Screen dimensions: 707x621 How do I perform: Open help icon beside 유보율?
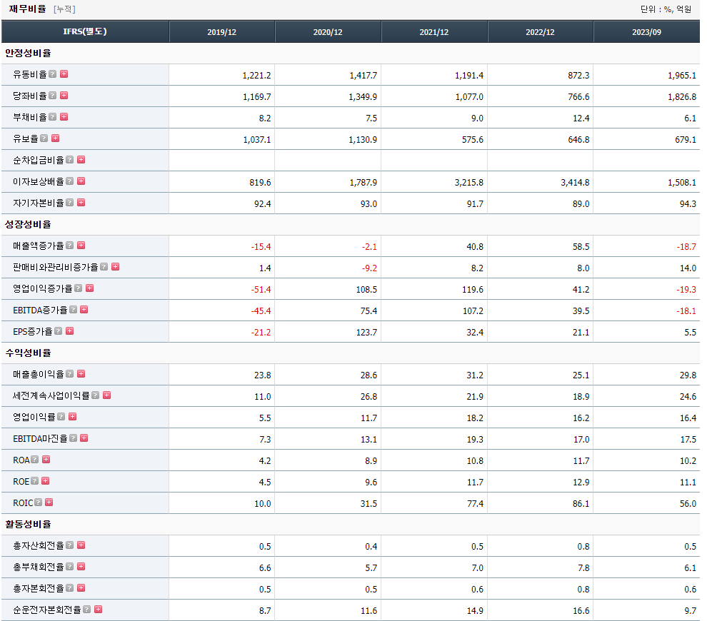pos(44,138)
